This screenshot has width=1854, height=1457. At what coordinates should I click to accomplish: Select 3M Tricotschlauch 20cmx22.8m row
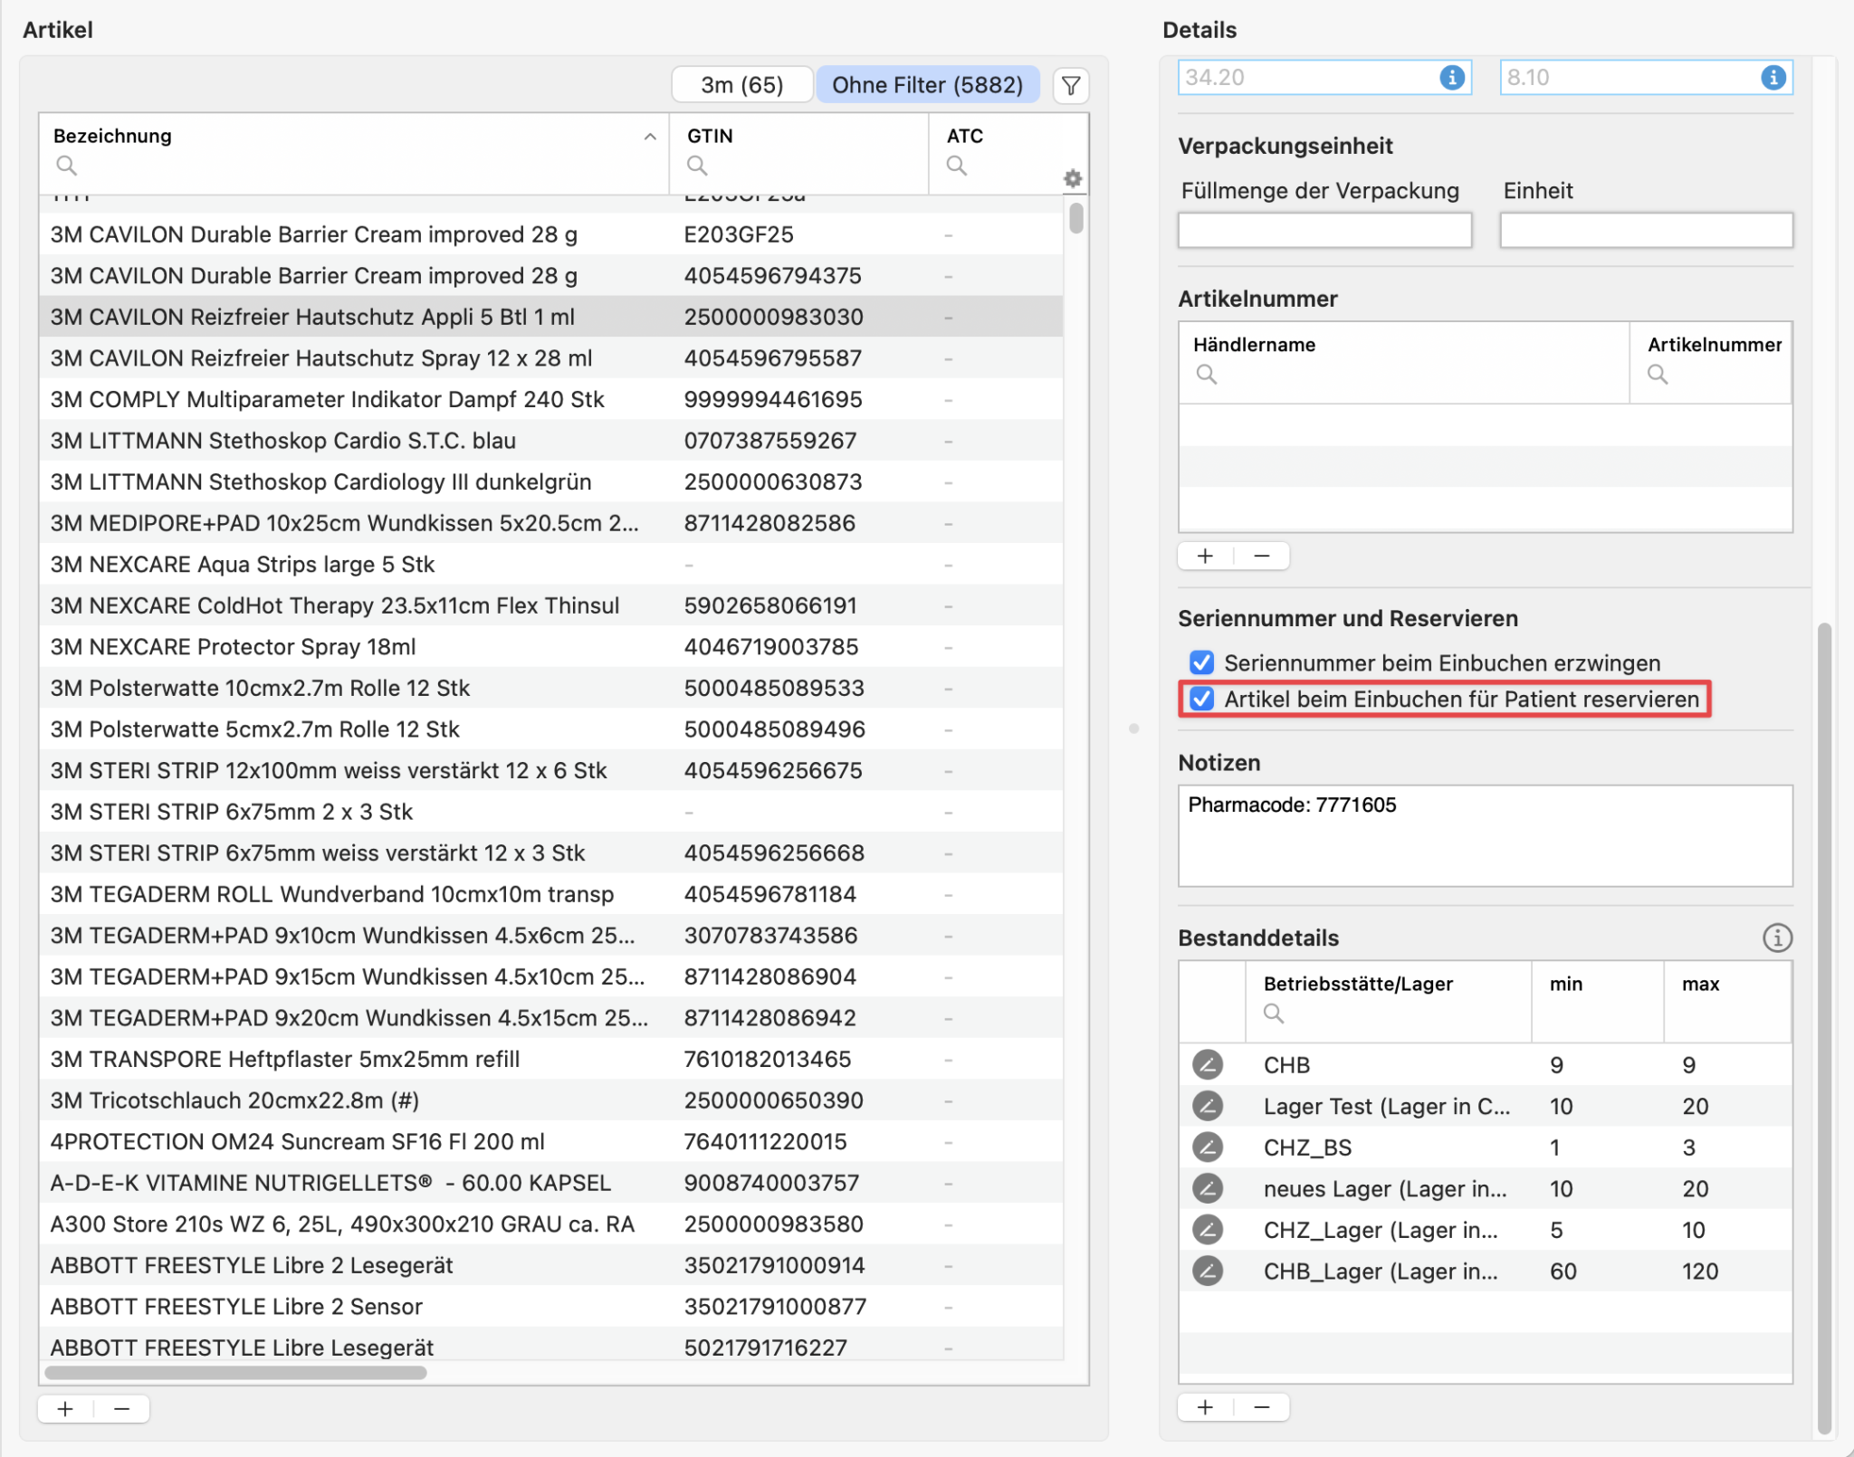(551, 1100)
